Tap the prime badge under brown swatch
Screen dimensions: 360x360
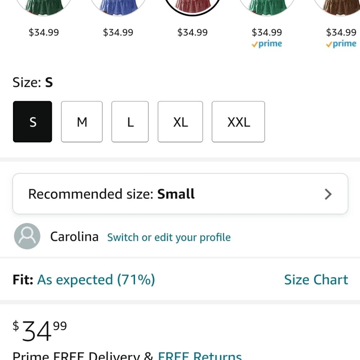[x=341, y=44]
